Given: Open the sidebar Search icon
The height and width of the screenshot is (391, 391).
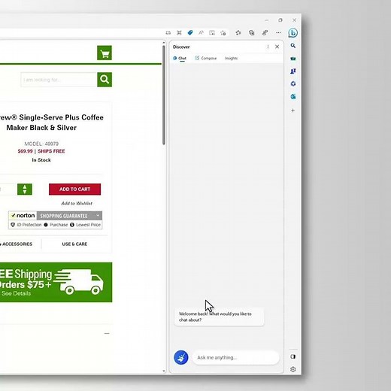Looking at the screenshot, I should pyautogui.click(x=292, y=46).
